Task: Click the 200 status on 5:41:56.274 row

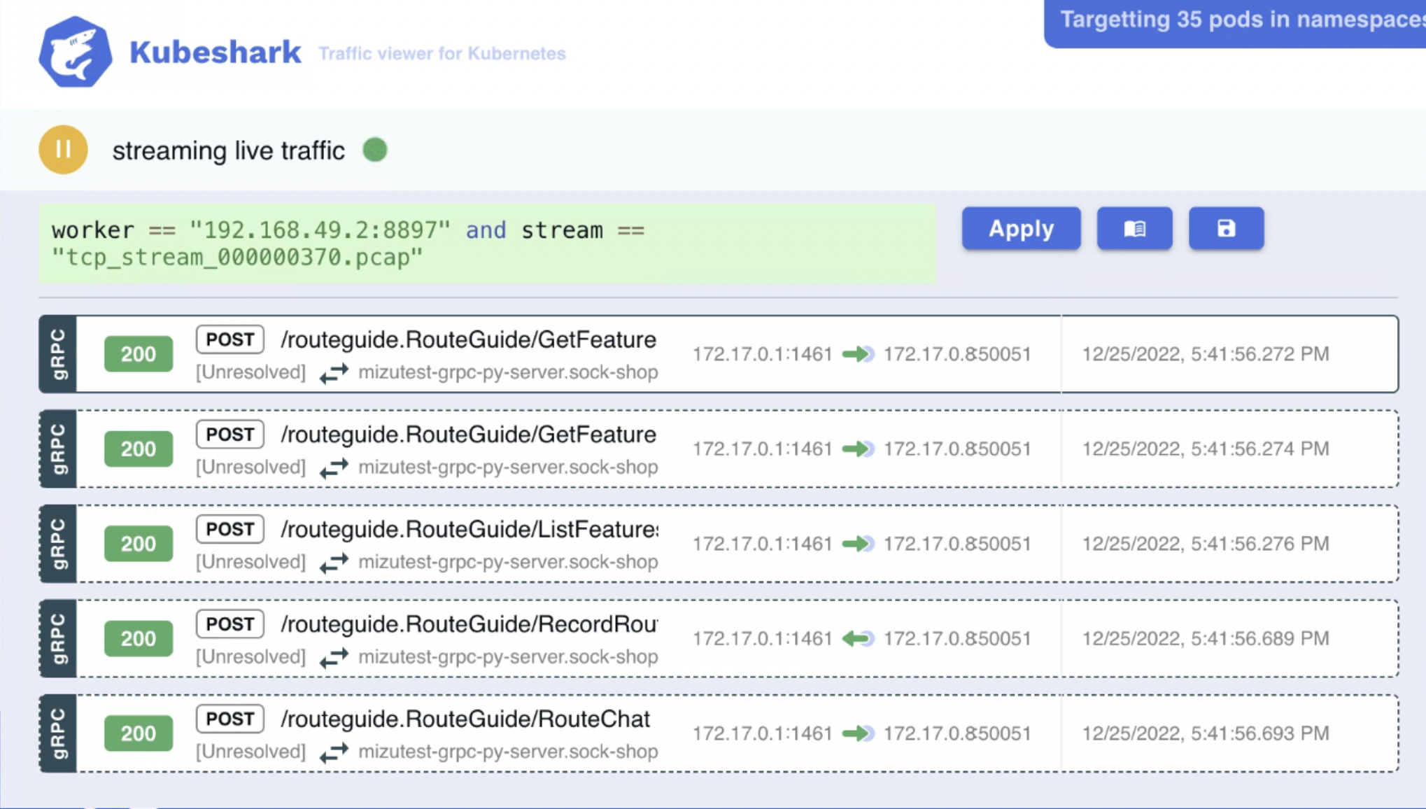Action: [139, 449]
